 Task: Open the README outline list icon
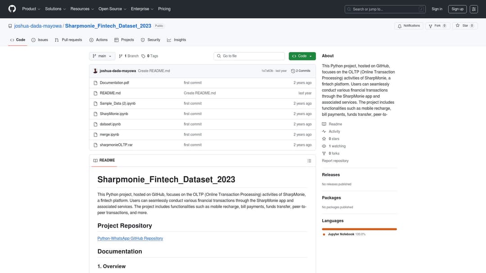pos(309,161)
